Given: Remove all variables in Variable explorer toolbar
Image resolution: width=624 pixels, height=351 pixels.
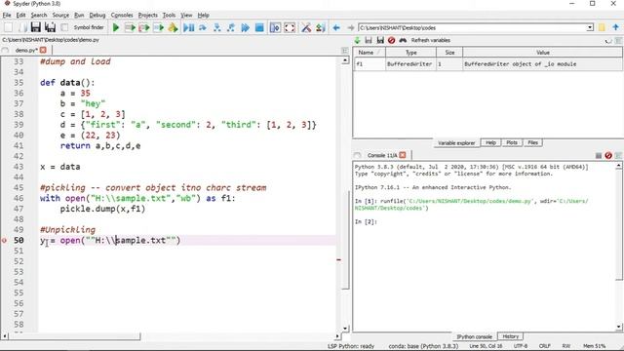Looking at the screenshot, I should coord(392,40).
